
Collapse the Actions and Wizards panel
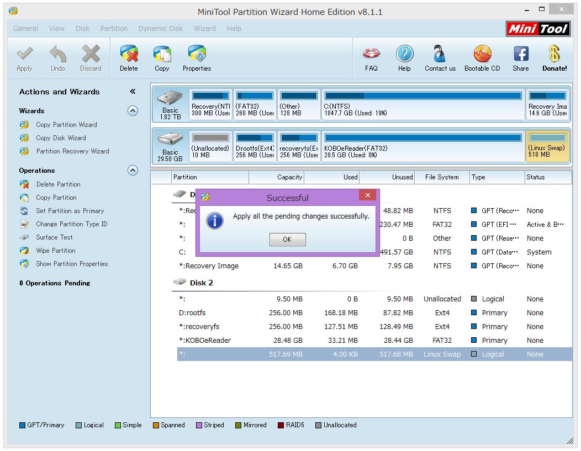[133, 92]
